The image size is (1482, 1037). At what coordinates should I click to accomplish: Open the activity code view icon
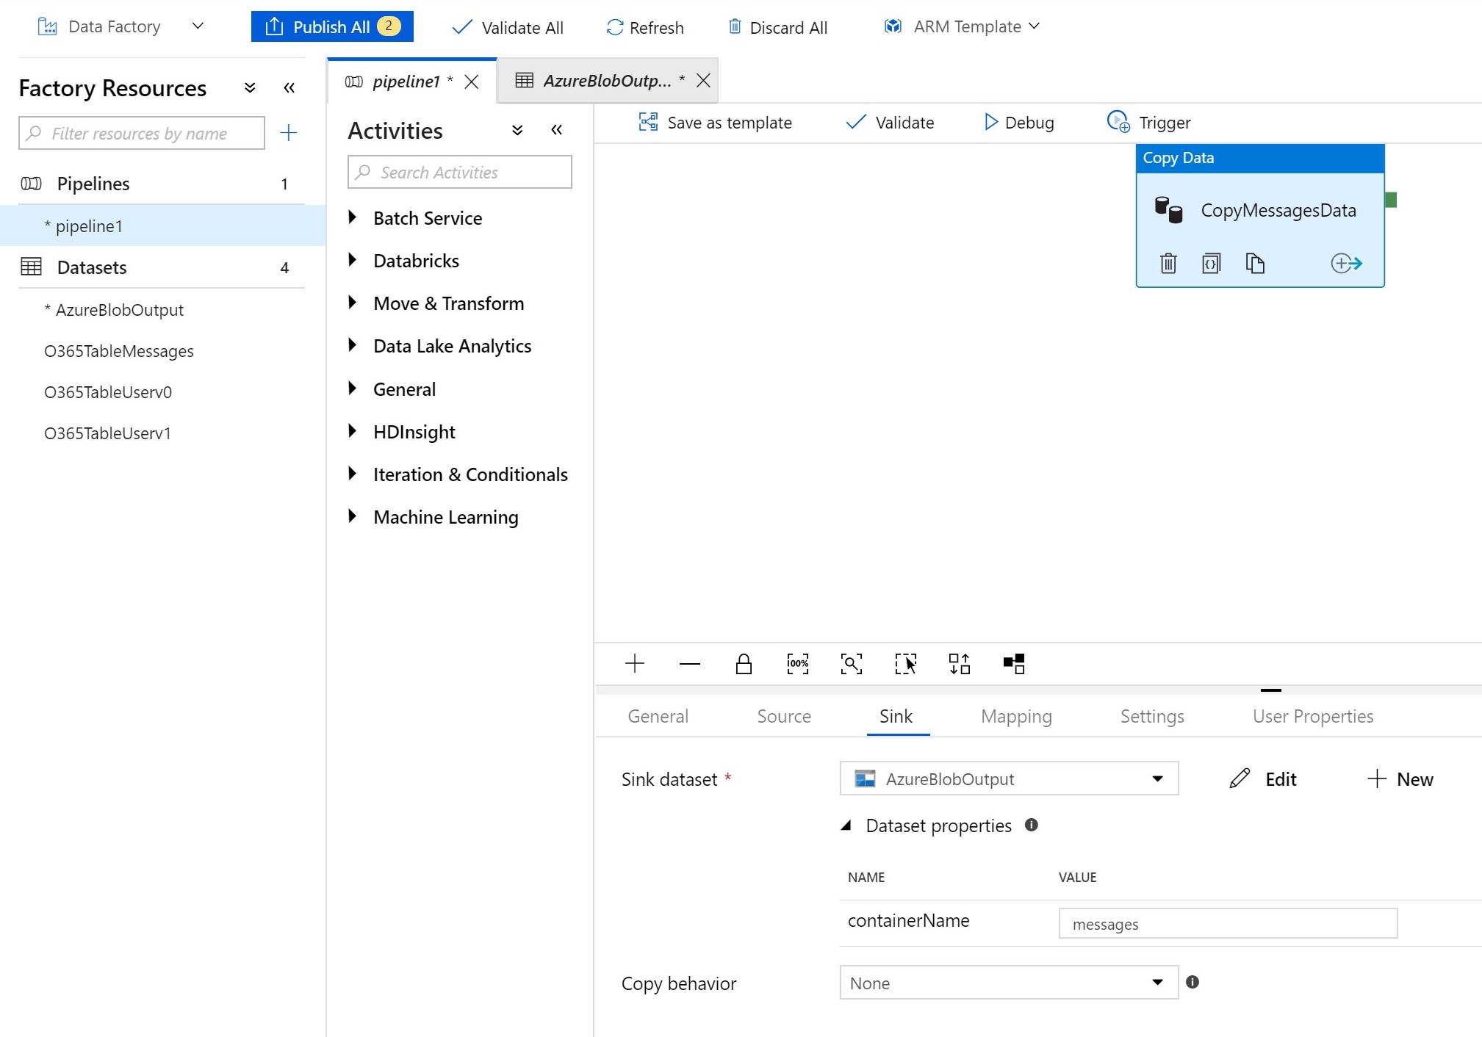[1211, 263]
